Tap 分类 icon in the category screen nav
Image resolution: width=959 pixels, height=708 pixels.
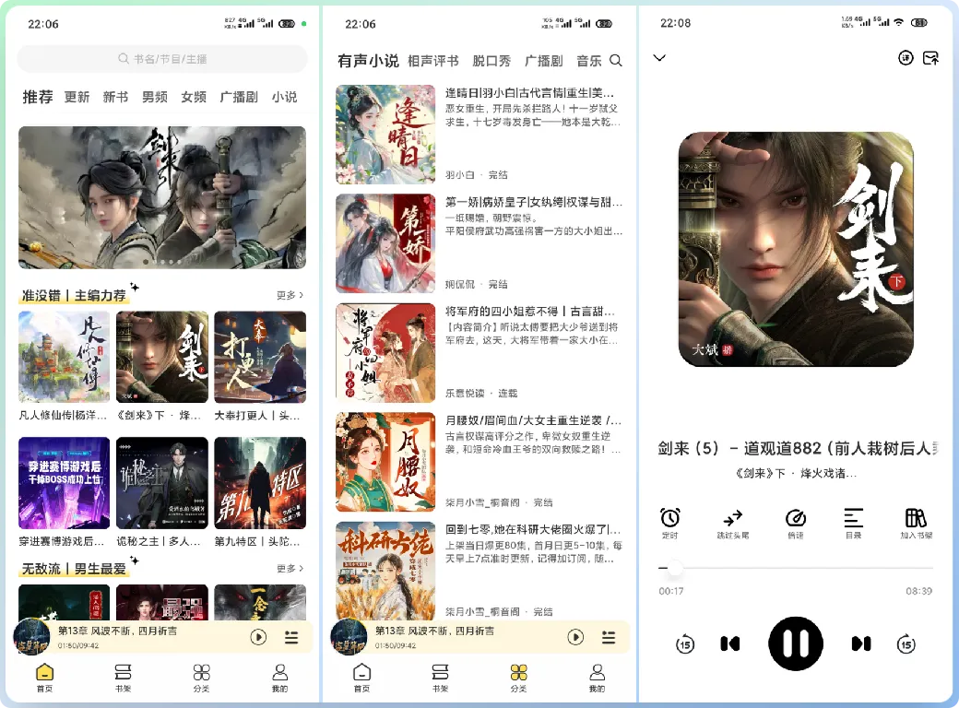518,673
